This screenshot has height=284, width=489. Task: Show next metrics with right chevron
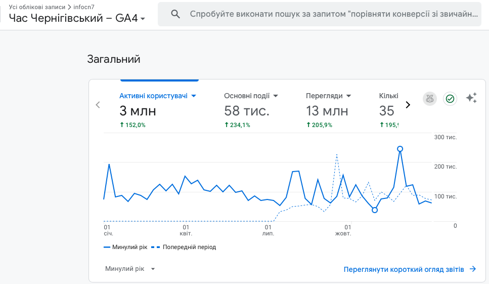[408, 105]
